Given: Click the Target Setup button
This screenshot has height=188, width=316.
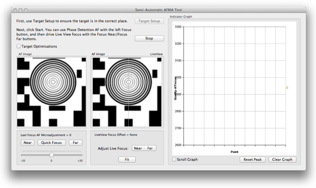Looking at the screenshot, I should [149, 21].
